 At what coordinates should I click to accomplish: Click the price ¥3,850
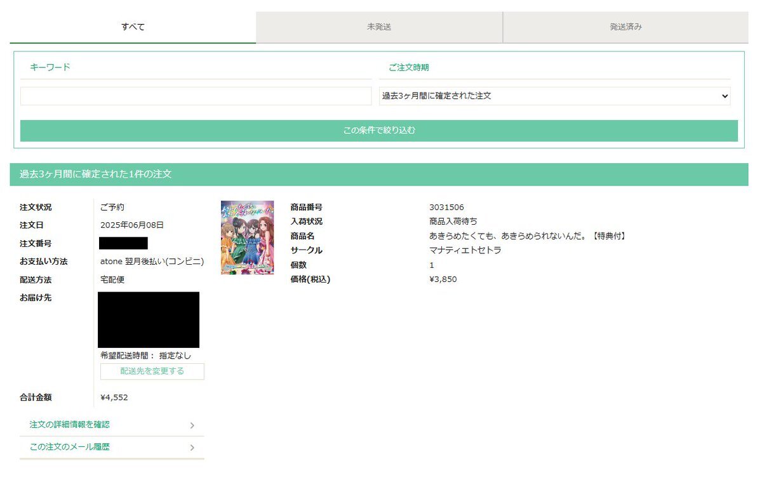(x=443, y=279)
